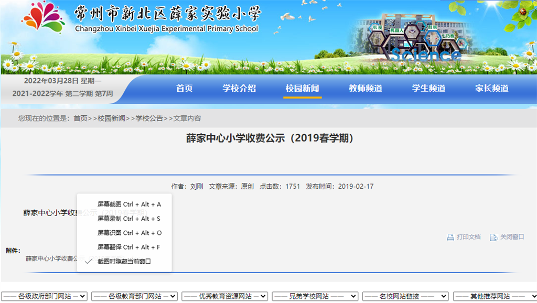Open the 家长频道 navigation tab
This screenshot has width=537, height=303.
click(x=491, y=89)
